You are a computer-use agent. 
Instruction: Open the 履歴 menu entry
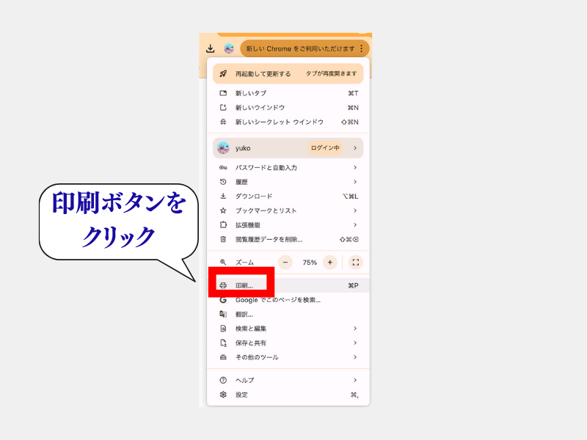[x=241, y=182]
